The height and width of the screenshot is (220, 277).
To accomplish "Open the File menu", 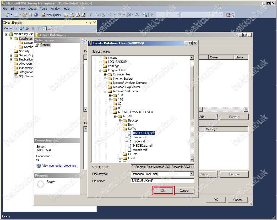I will coord(5,9).
